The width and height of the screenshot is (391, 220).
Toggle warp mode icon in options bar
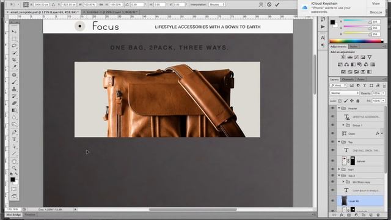click(261, 4)
